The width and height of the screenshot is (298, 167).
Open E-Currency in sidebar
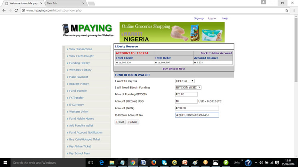pyautogui.click(x=76, y=105)
